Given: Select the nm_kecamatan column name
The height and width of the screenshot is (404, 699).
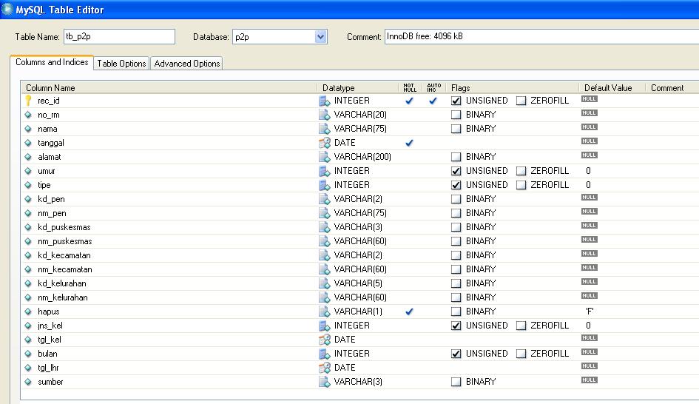Looking at the screenshot, I should pyautogui.click(x=65, y=269).
